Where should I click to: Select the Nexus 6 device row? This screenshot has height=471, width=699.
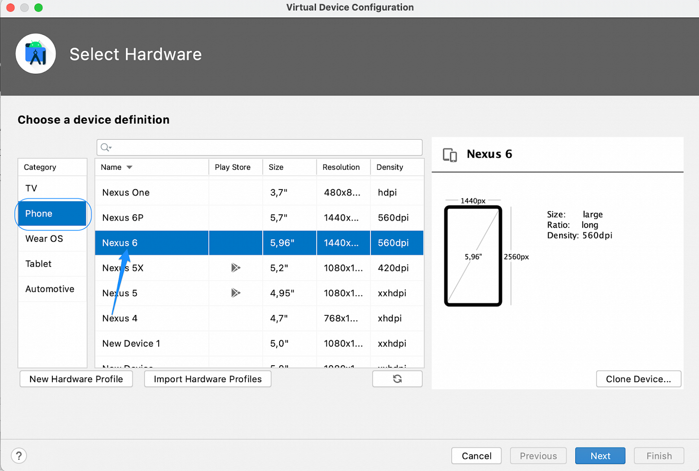pos(260,243)
